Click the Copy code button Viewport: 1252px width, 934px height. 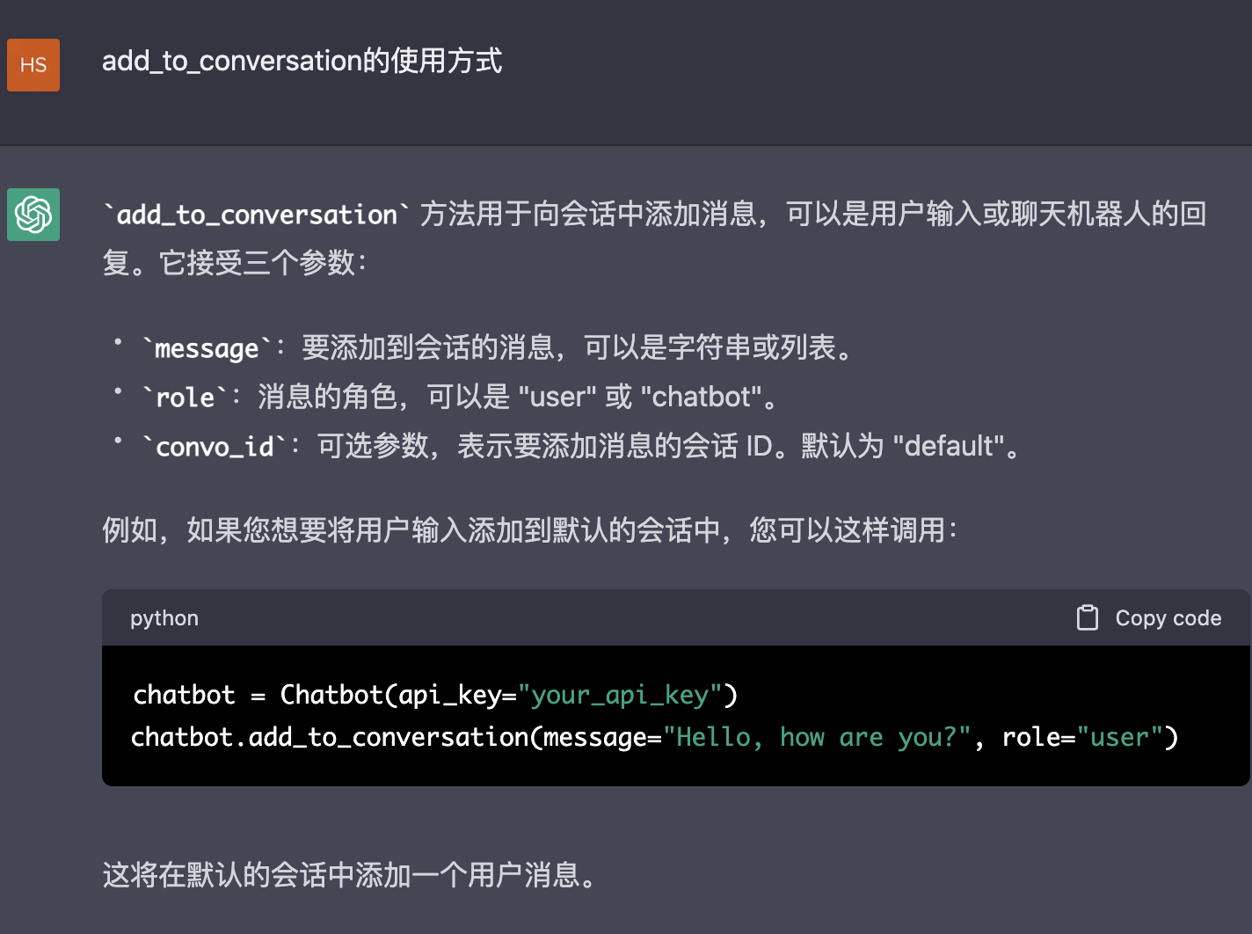click(x=1147, y=617)
